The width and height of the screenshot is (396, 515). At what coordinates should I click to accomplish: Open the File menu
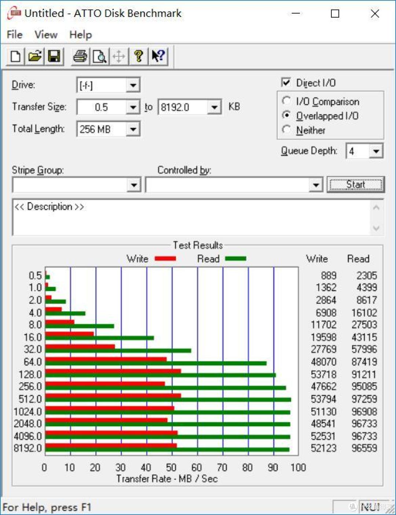point(15,35)
